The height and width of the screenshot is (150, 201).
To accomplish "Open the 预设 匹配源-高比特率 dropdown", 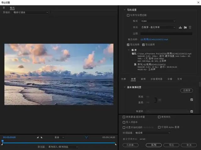I will [158, 27].
